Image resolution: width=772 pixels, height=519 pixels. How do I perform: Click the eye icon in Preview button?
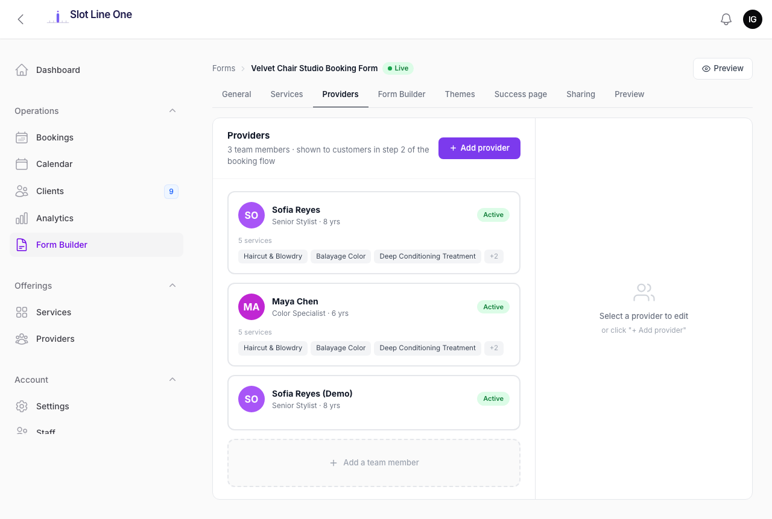[x=706, y=69]
